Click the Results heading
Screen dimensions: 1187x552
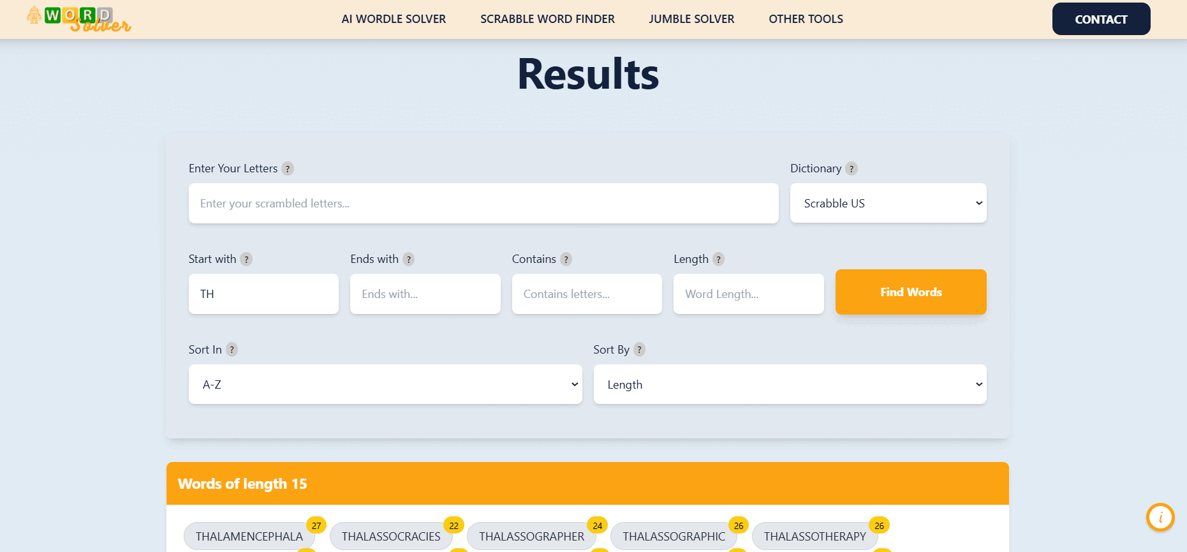(x=587, y=74)
